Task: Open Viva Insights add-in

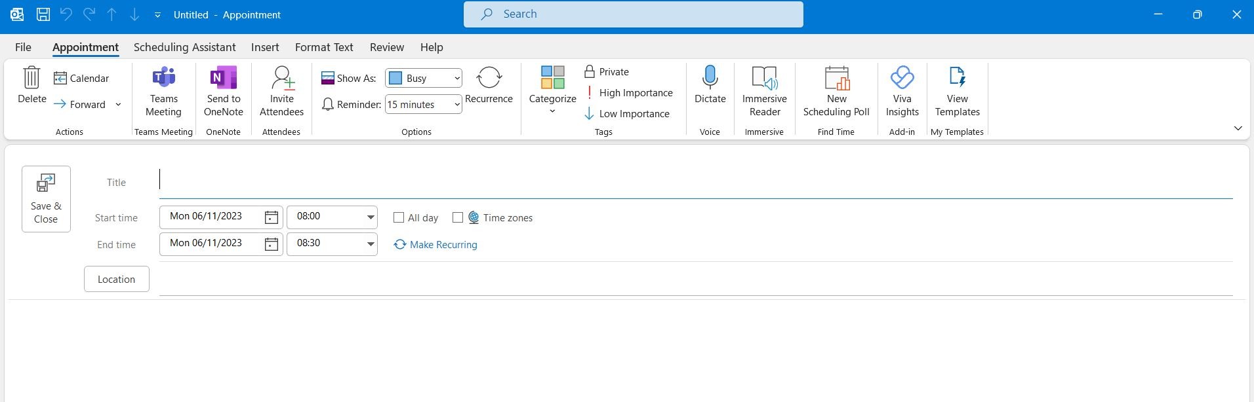Action: [x=902, y=92]
